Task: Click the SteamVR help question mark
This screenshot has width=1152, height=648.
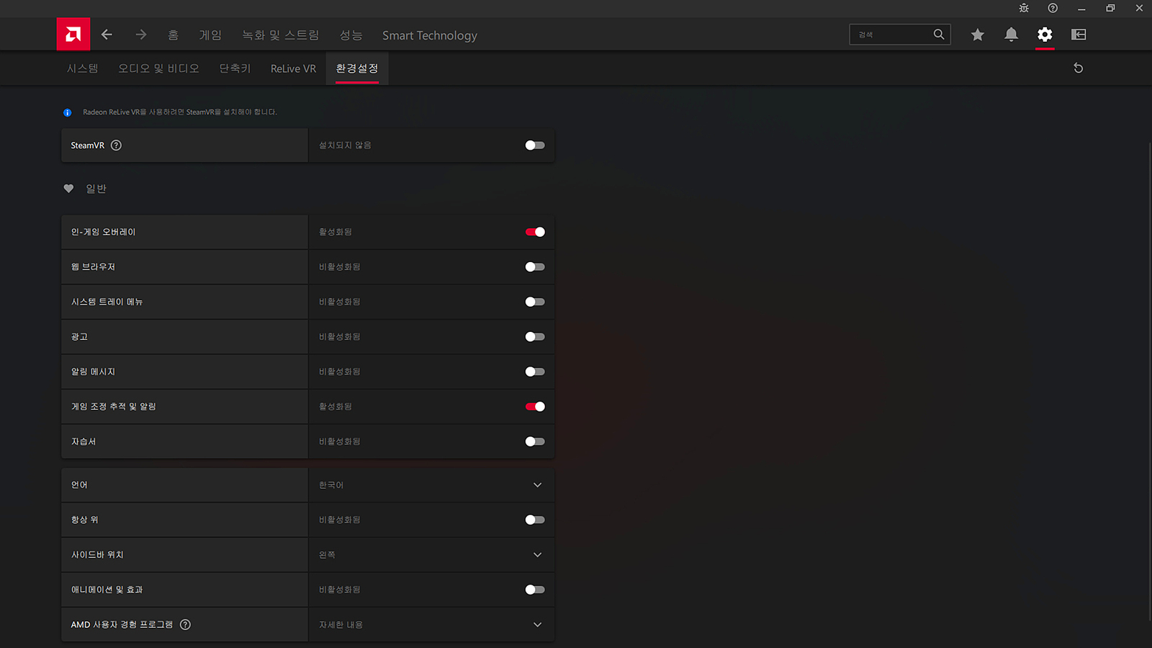Action: [x=116, y=145]
